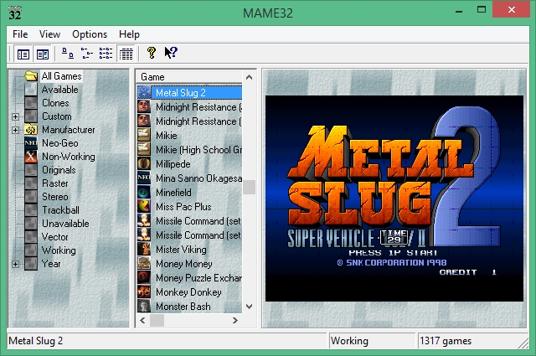Viewport: 536px width, 356px height.
Task: Switch to list view
Action: (106, 54)
